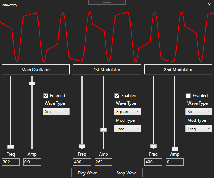Open the Main Oscillator Wave Type dropdown
The width and height of the screenshot is (214, 178).
pos(56,111)
